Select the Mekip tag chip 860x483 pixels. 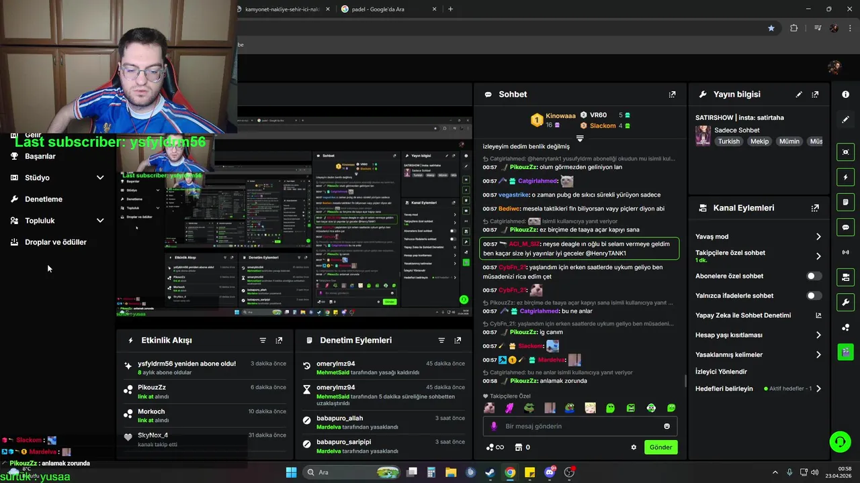click(759, 142)
